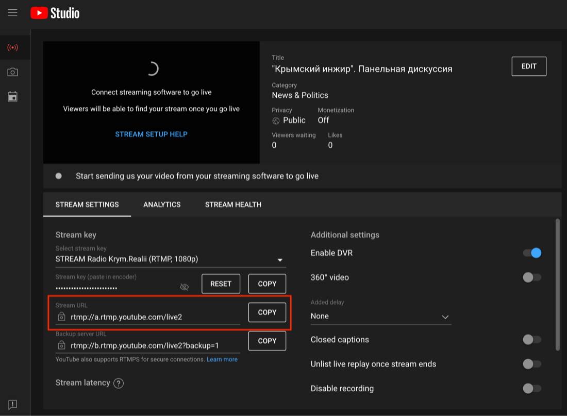Viewport: 567px width, 418px height.
Task: Open the Webcam camera sidebar icon
Action: click(13, 72)
